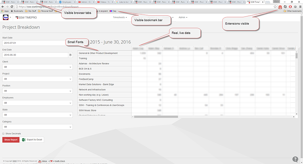Open the Category dropdown
Viewport: 303px width, 164px height.
point(37,127)
